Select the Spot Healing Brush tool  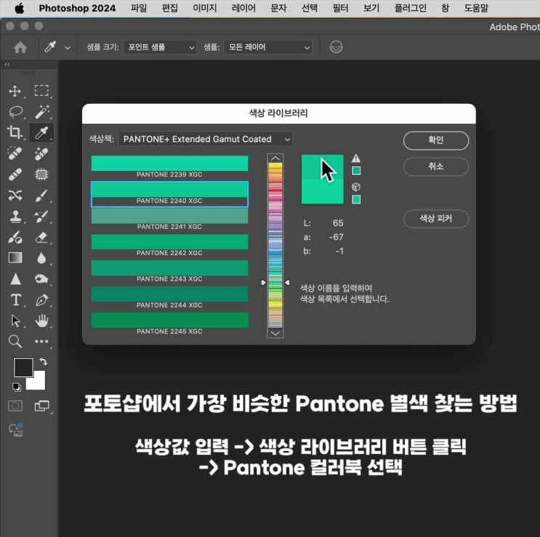(x=15, y=153)
